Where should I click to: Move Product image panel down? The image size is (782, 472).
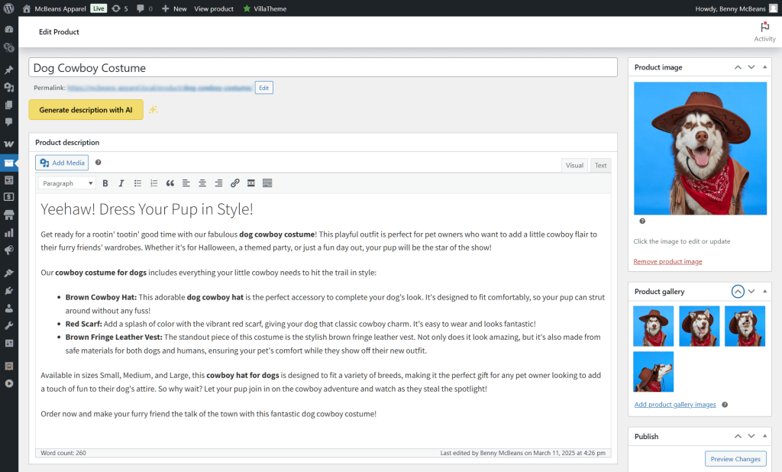[x=751, y=67]
